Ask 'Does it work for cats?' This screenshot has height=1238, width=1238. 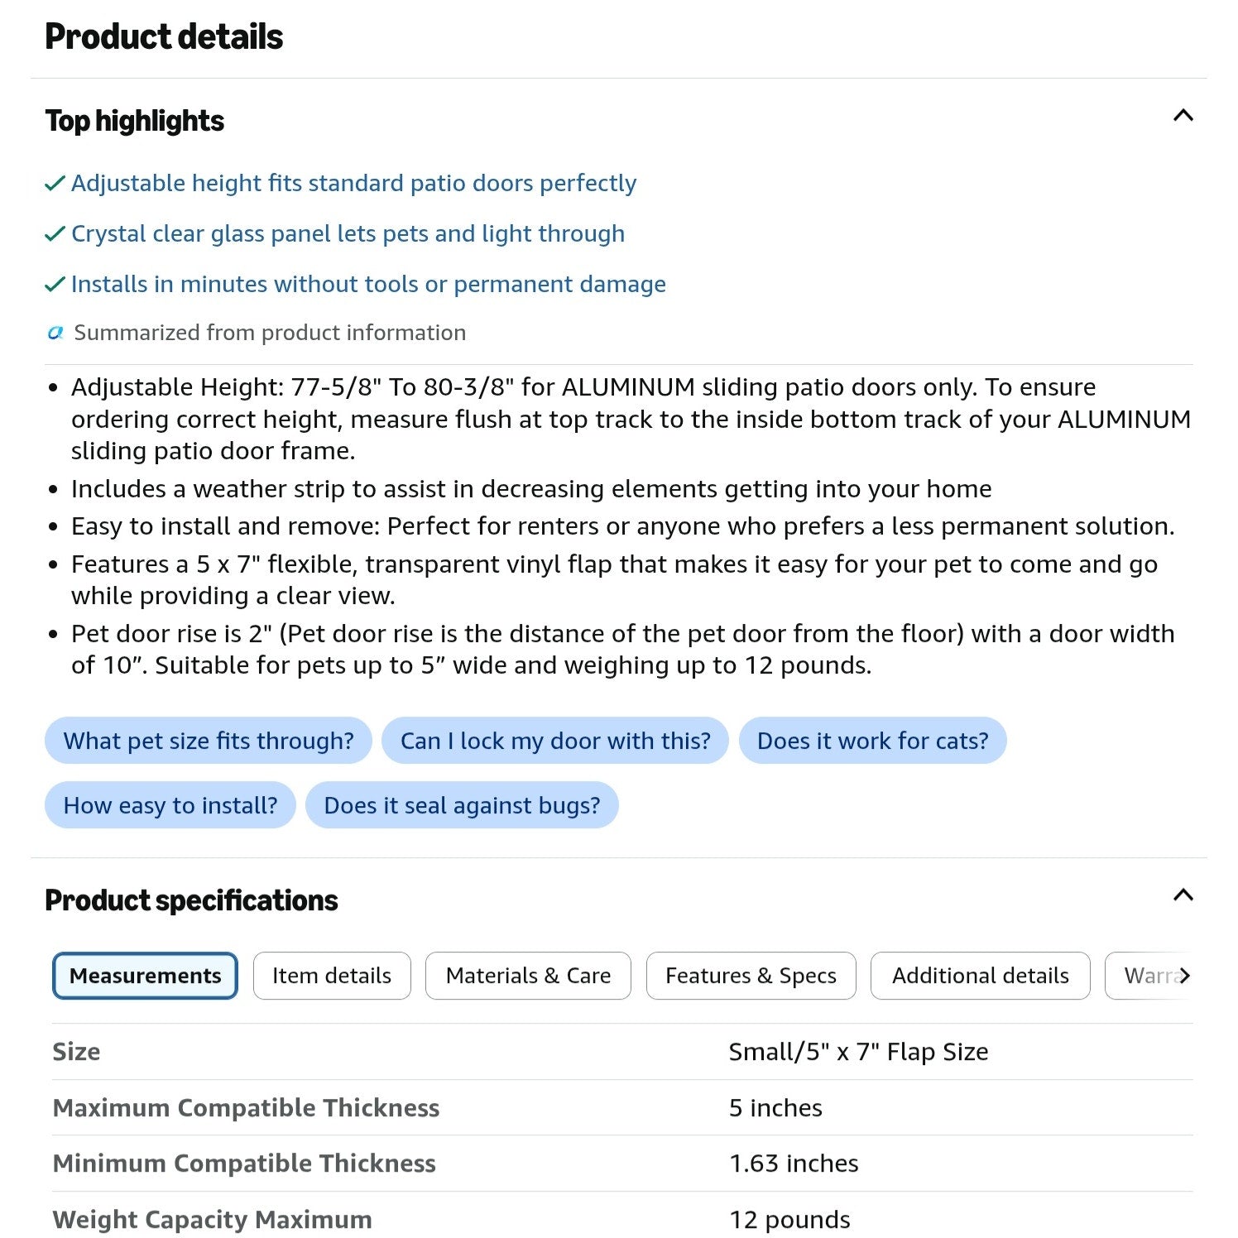point(872,741)
